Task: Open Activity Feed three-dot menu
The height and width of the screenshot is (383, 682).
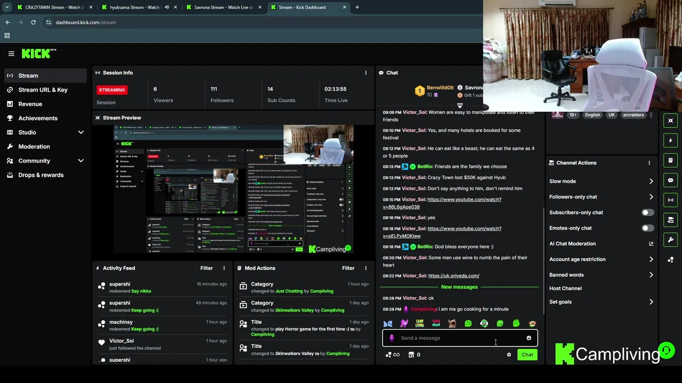Action: 224,268
